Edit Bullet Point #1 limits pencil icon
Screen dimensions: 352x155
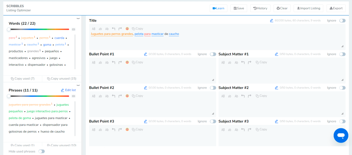(x=145, y=54)
